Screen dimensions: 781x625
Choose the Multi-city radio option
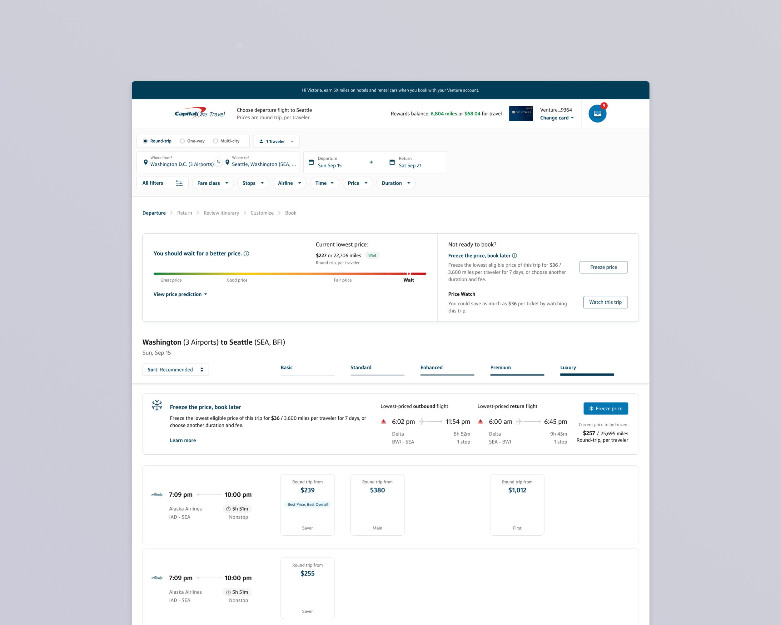216,141
